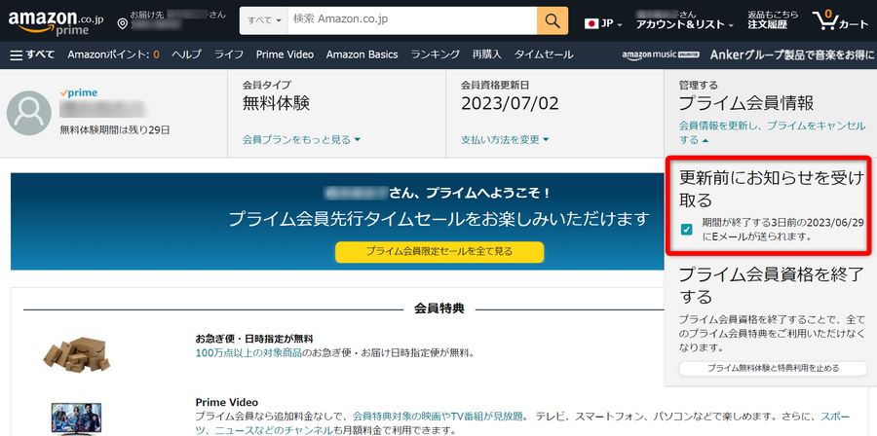Click the 無料体験 membership type text
This screenshot has width=877, height=436.
coord(276,103)
